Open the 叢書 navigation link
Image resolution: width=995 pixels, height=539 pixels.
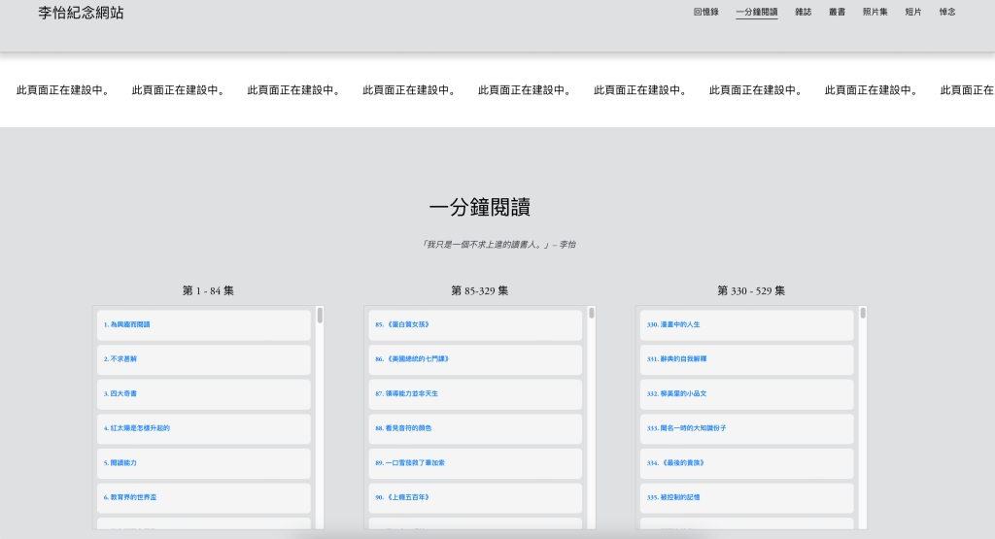point(837,12)
